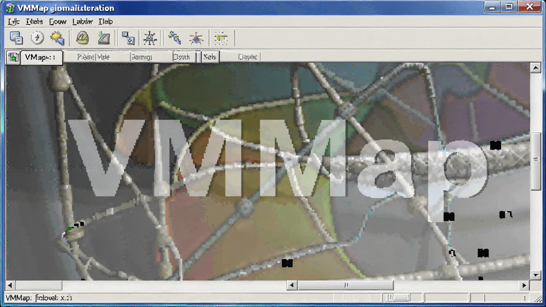546x307 pixels.
Task: Click the overlapping windows toolbar icon
Action: click(x=16, y=38)
